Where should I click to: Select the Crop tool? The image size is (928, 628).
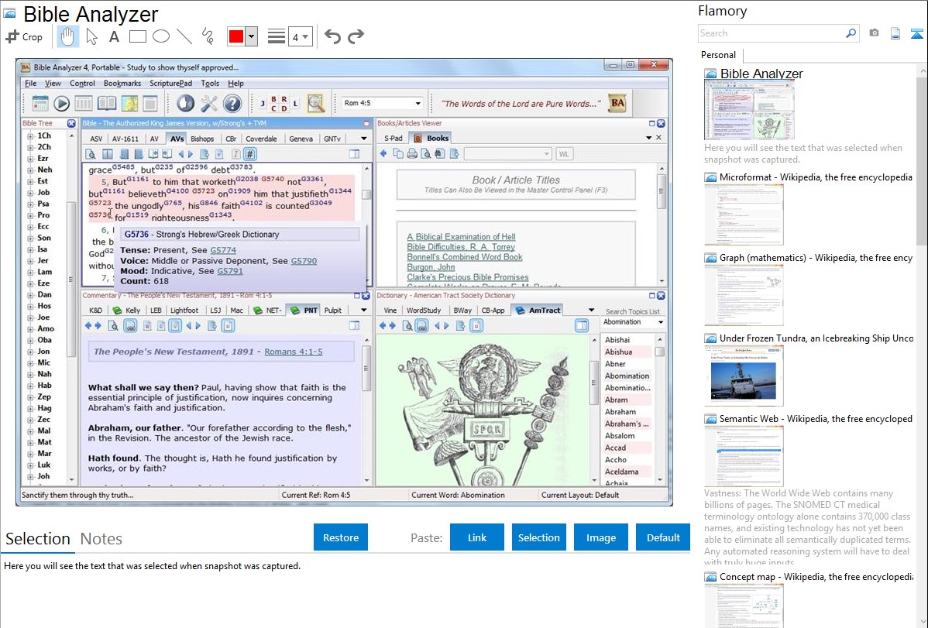24,36
